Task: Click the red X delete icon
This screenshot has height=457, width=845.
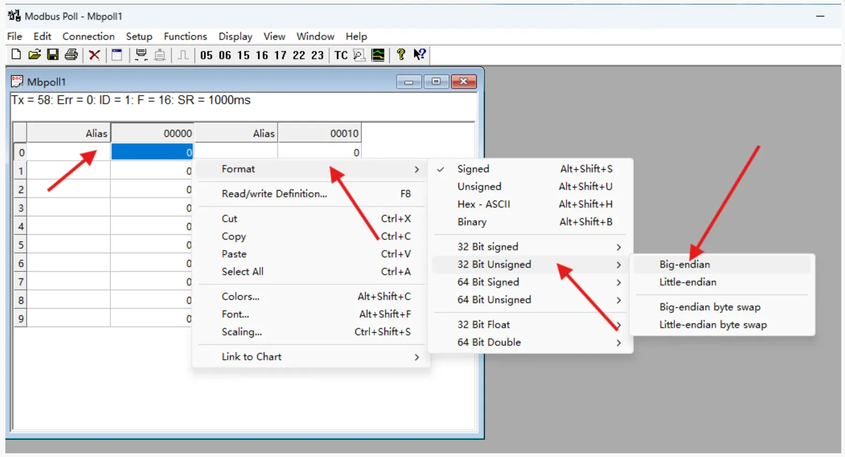Action: coord(94,55)
